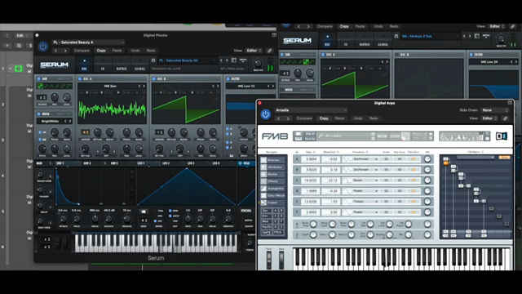Open FM8 Browser page
Screen dimensions: 522x294
coord(273,160)
